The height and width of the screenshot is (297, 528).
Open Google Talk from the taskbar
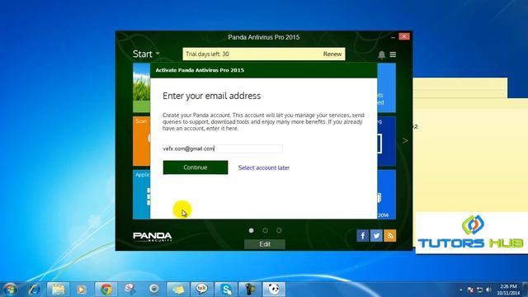(201, 290)
